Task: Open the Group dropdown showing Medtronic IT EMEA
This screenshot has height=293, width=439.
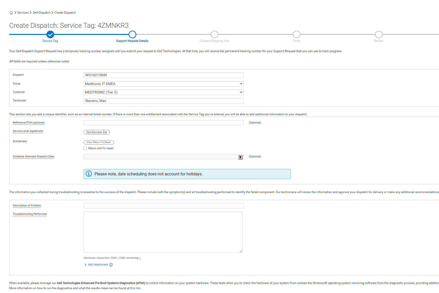Action: 163,84
